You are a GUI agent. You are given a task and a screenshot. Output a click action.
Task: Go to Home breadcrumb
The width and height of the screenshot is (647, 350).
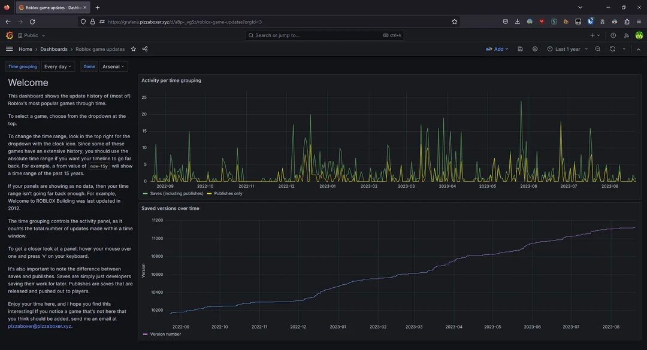click(x=25, y=49)
